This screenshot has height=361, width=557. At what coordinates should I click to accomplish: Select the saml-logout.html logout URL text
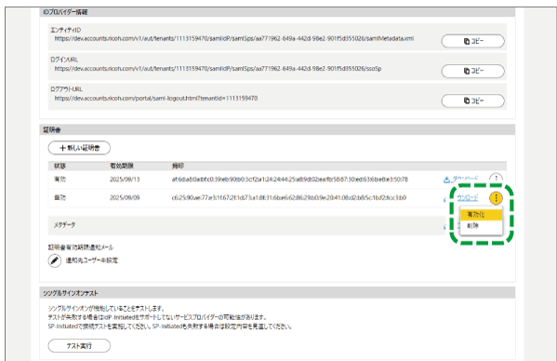(156, 98)
